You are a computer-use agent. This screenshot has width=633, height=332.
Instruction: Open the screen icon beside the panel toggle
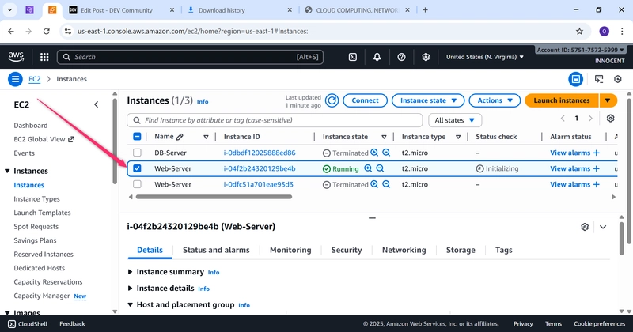599,79
